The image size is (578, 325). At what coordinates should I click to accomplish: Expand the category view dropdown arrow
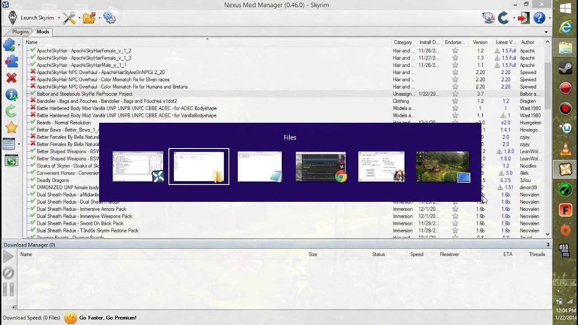pos(19,144)
